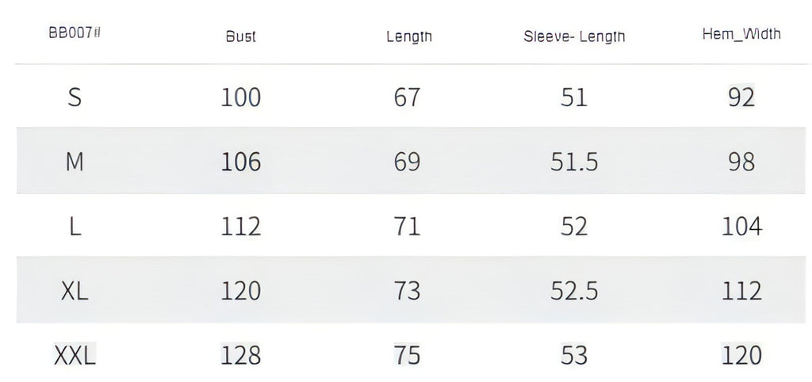Click the BB007 product code header

pyautogui.click(x=75, y=32)
